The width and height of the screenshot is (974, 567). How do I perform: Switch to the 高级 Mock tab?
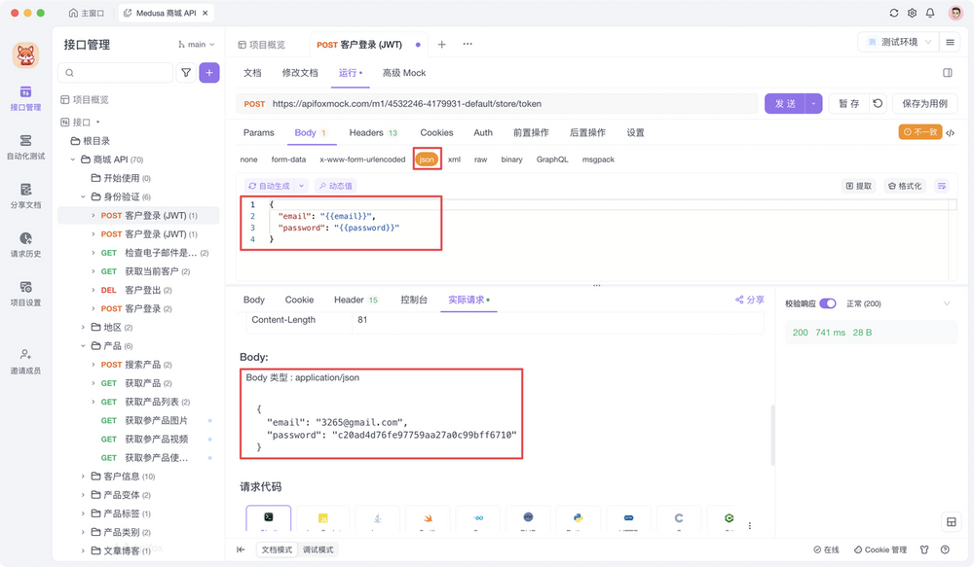click(404, 73)
